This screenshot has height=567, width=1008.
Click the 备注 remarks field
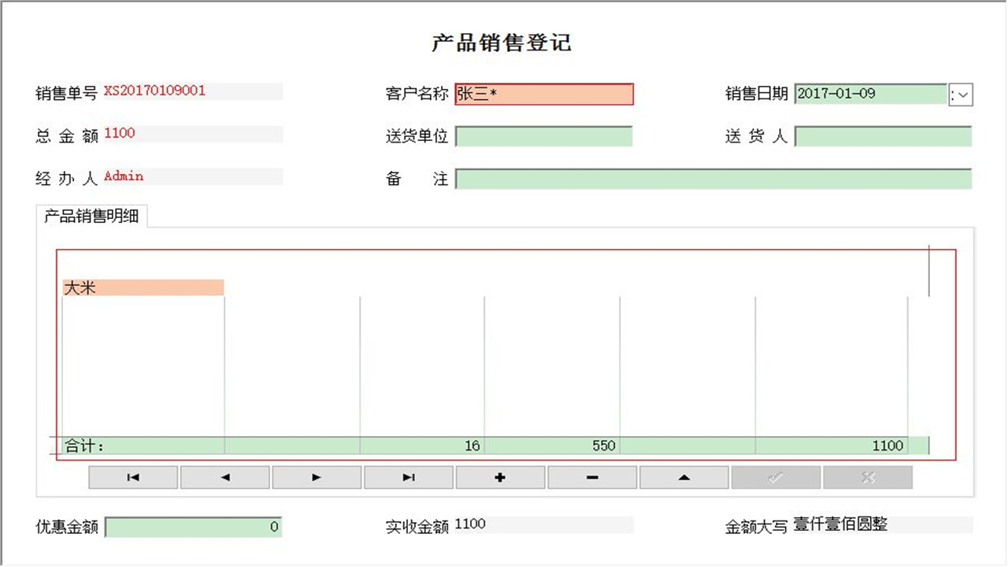pos(709,179)
